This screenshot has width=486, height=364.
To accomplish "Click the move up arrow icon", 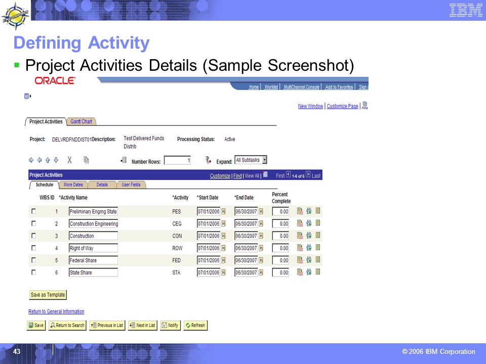I will click(48, 160).
